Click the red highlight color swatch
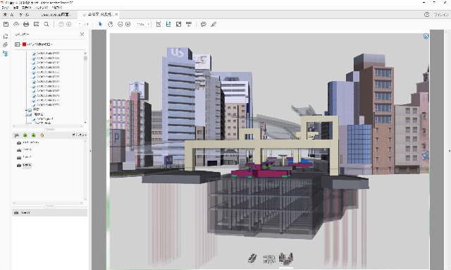The height and width of the screenshot is (270, 451). click(25, 44)
